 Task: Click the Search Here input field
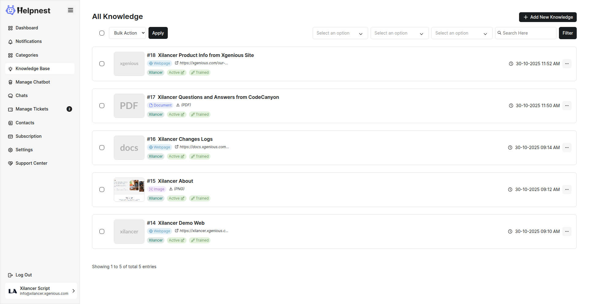click(526, 33)
